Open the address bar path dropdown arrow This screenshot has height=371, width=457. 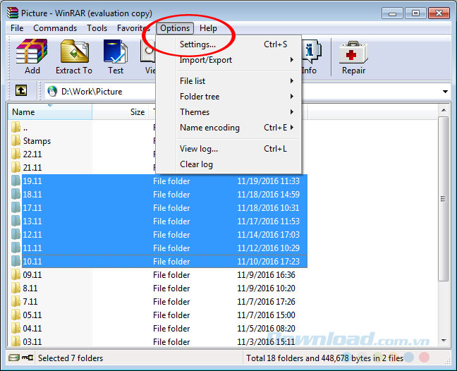[445, 92]
